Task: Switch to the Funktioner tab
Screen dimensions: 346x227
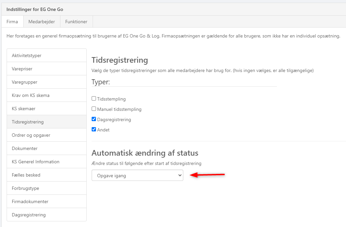Action: (x=76, y=22)
